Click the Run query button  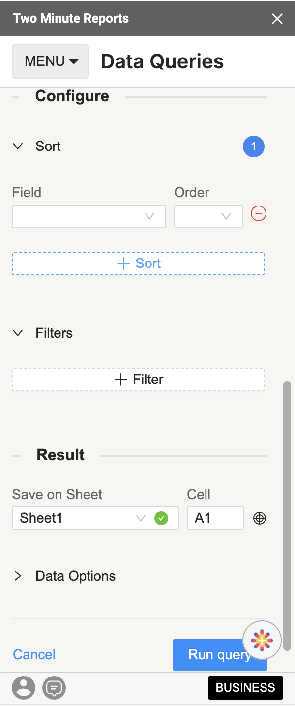220,654
